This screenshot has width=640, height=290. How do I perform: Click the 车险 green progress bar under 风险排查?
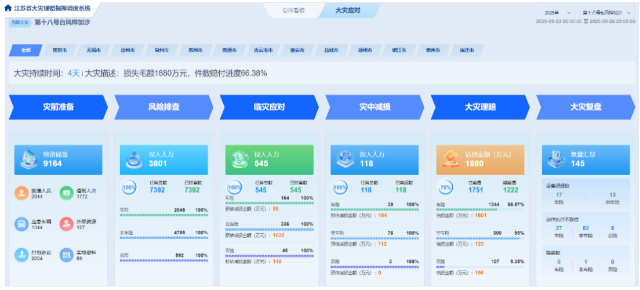coord(163,215)
